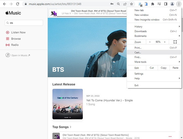Click the extension icon with 0 badge

(140, 4)
